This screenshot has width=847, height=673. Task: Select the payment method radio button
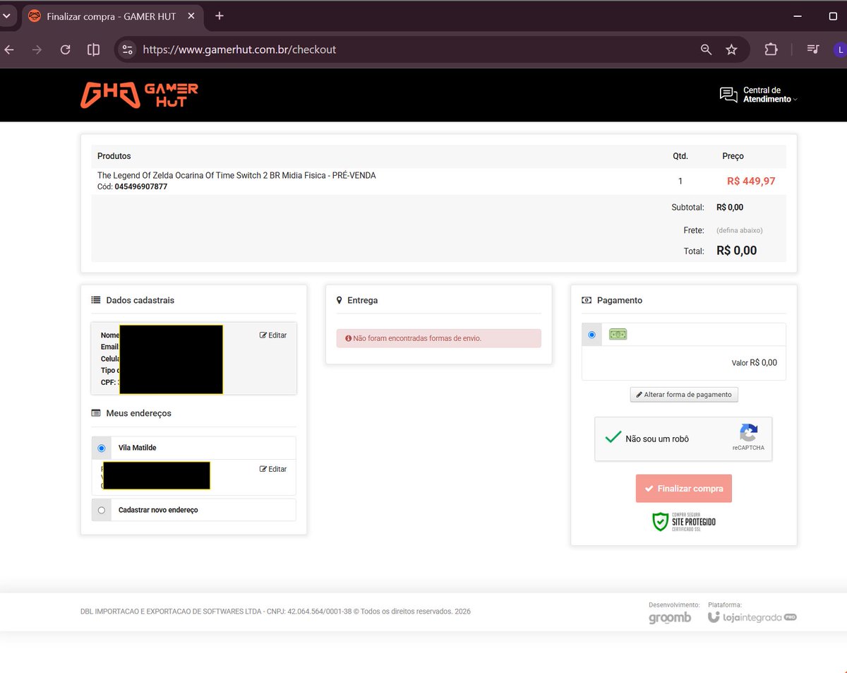click(x=591, y=335)
